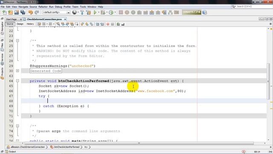Viewport: 273px width, 154px height.
Task: Select the CheckInternetConnection.java tab
Action: click(44, 19)
